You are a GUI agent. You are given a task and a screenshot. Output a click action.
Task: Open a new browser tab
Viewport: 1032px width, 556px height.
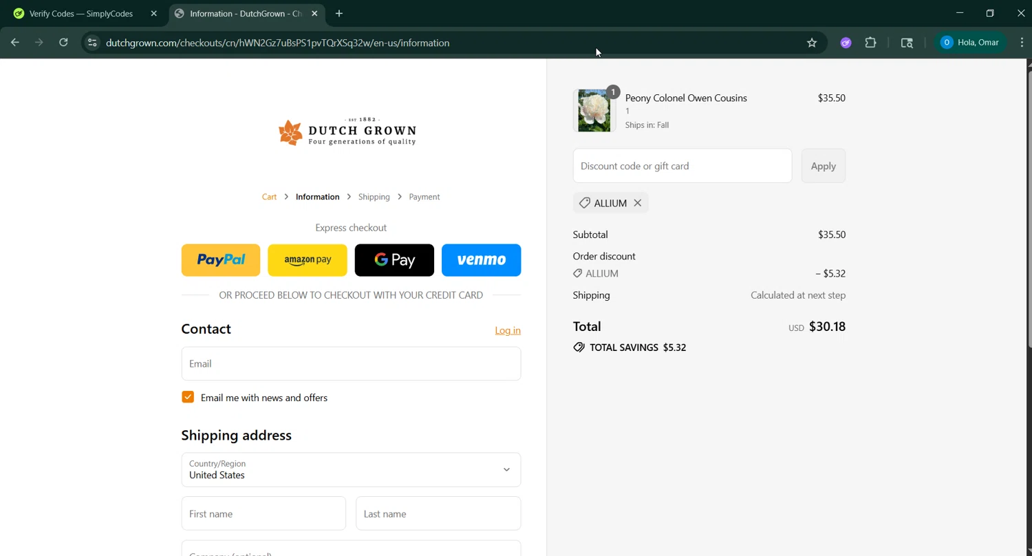coord(339,14)
